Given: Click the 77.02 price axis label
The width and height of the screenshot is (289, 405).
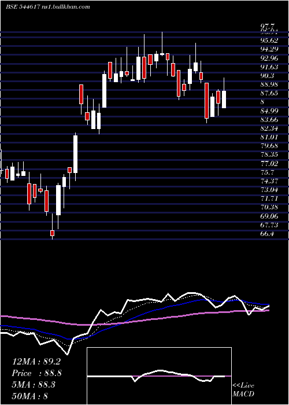Looking at the screenshot, I should pyautogui.click(x=269, y=163).
